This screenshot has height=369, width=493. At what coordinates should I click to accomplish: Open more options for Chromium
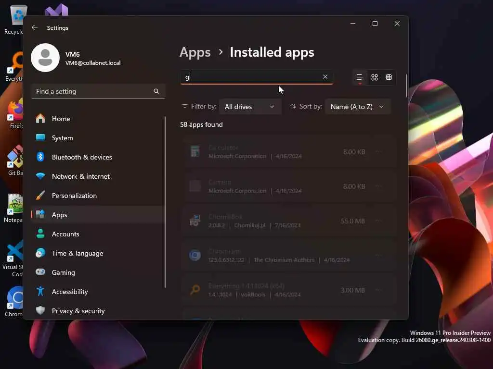(378, 256)
